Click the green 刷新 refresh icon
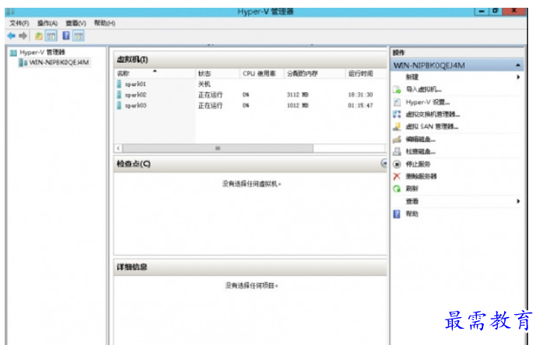The image size is (539, 345). 397,188
